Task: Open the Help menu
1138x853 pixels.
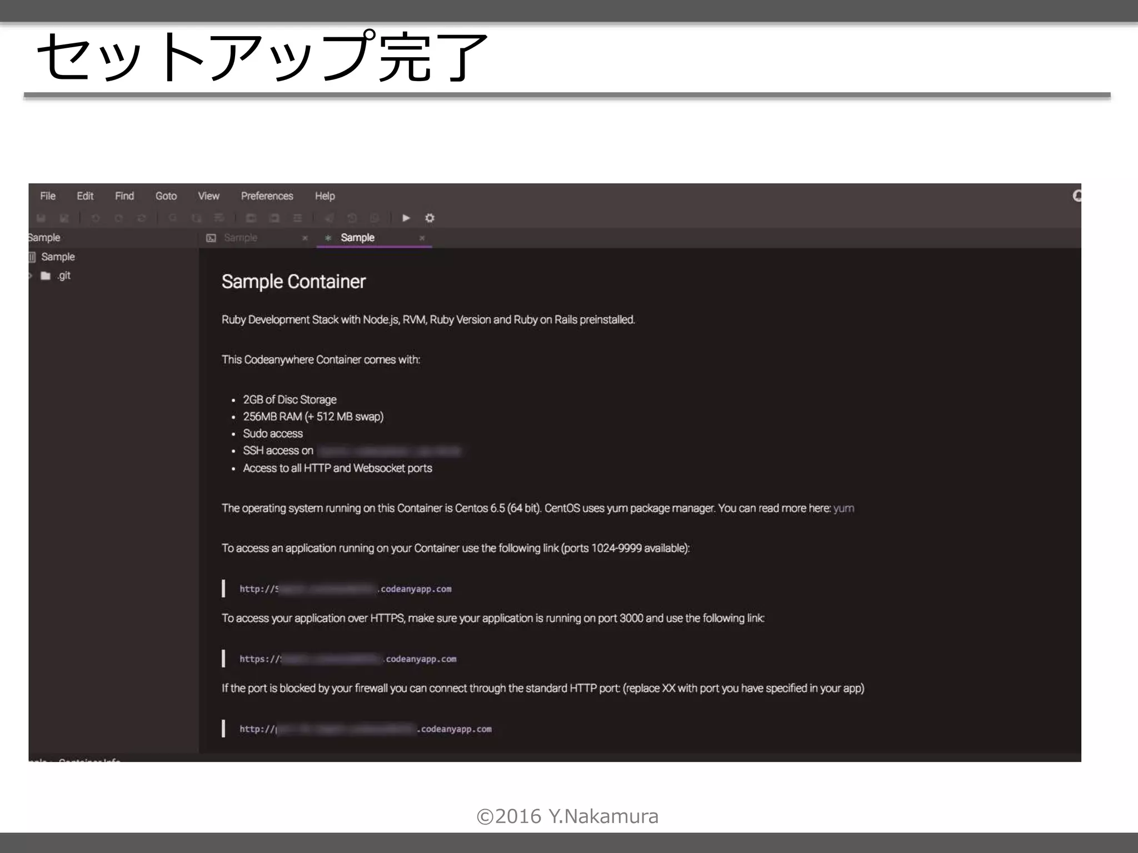Action: (x=325, y=196)
